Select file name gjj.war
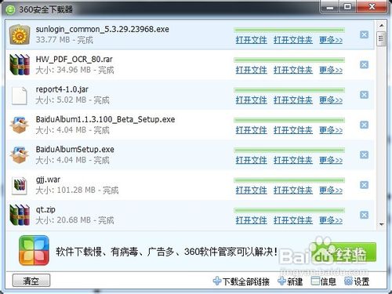This screenshot has height=294, width=392. (48, 180)
